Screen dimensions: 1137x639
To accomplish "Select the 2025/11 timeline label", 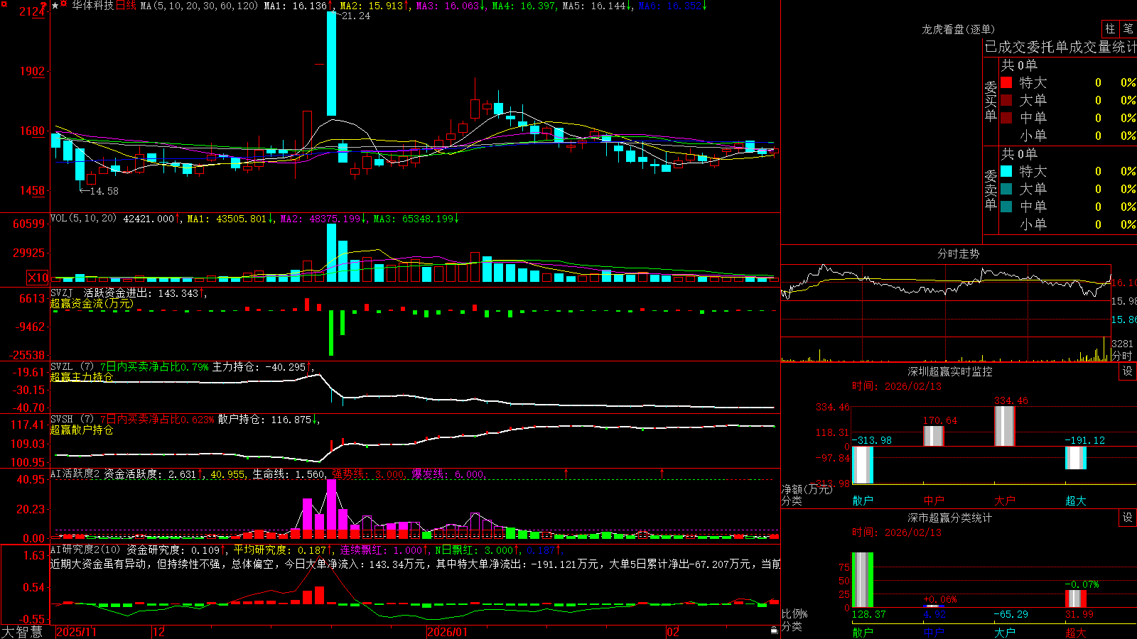I will click(x=76, y=632).
